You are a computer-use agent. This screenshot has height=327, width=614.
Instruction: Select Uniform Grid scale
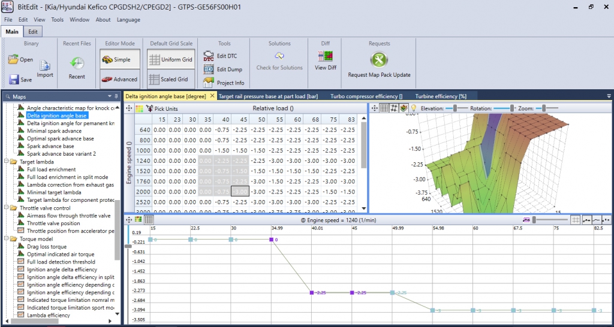coord(171,60)
